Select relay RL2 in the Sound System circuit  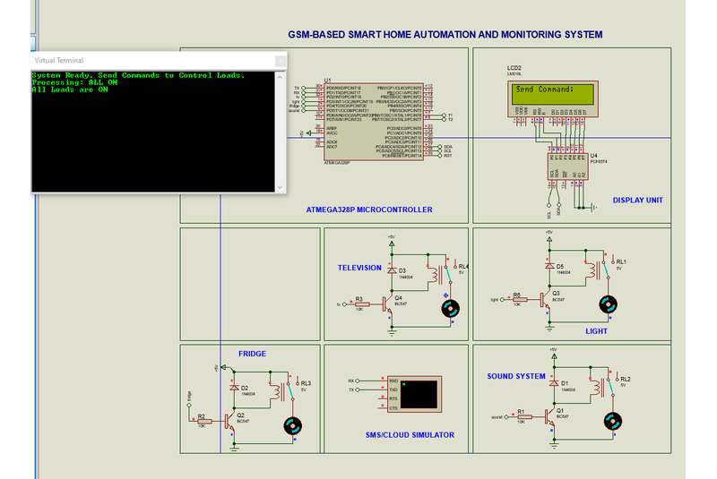tap(603, 387)
